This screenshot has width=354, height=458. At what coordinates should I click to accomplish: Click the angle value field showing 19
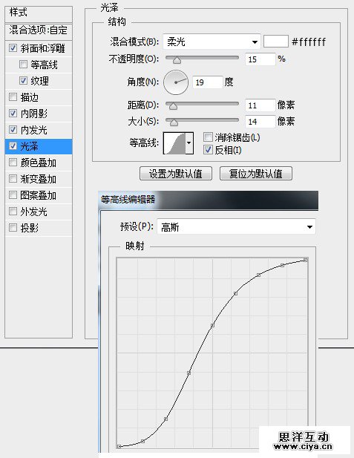[207, 82]
